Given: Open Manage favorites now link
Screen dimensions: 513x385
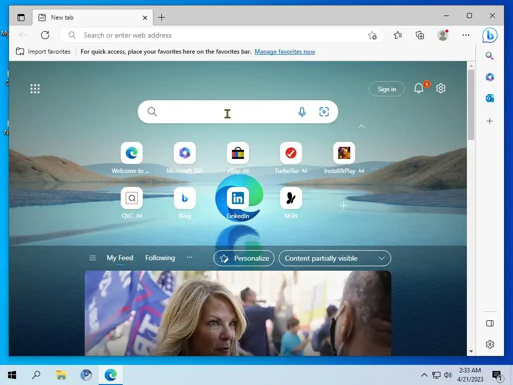Looking at the screenshot, I should (x=285, y=52).
